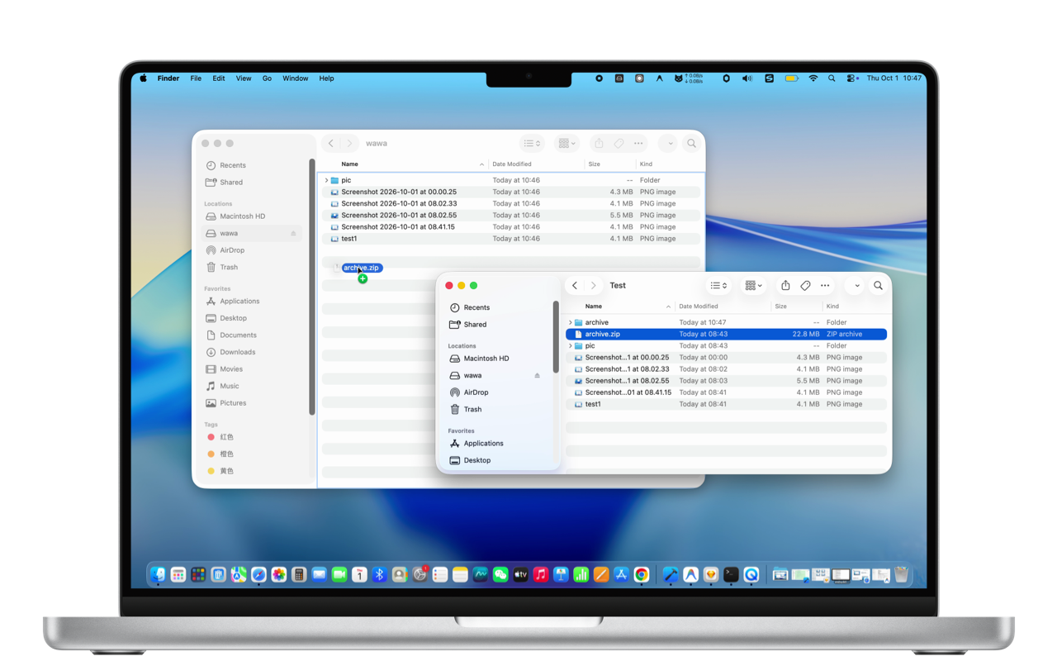Screen dimensions: 1057x661
Task: Open the search magnifier in Test window
Action: click(x=878, y=286)
